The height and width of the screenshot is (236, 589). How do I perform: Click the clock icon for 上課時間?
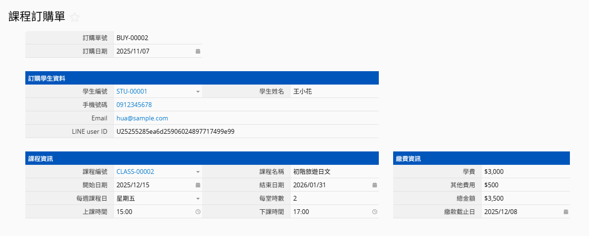pyautogui.click(x=198, y=212)
